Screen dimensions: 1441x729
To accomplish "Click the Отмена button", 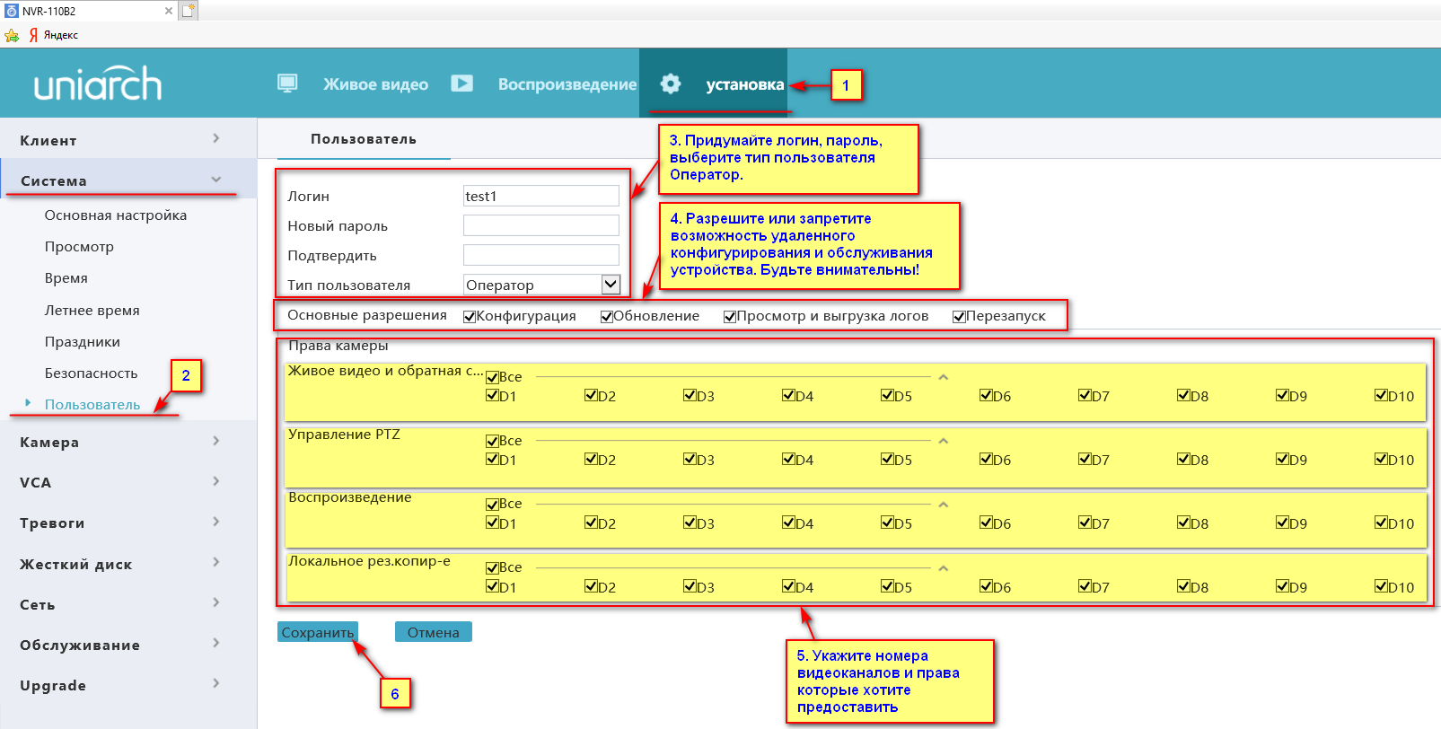I will point(434,632).
